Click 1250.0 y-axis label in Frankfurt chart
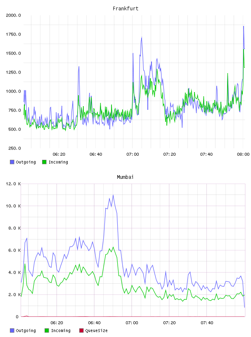The image size is (251, 337). pyautogui.click(x=13, y=72)
